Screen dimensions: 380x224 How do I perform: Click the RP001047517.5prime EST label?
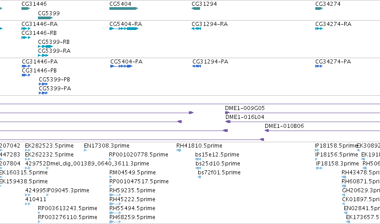tap(139, 182)
